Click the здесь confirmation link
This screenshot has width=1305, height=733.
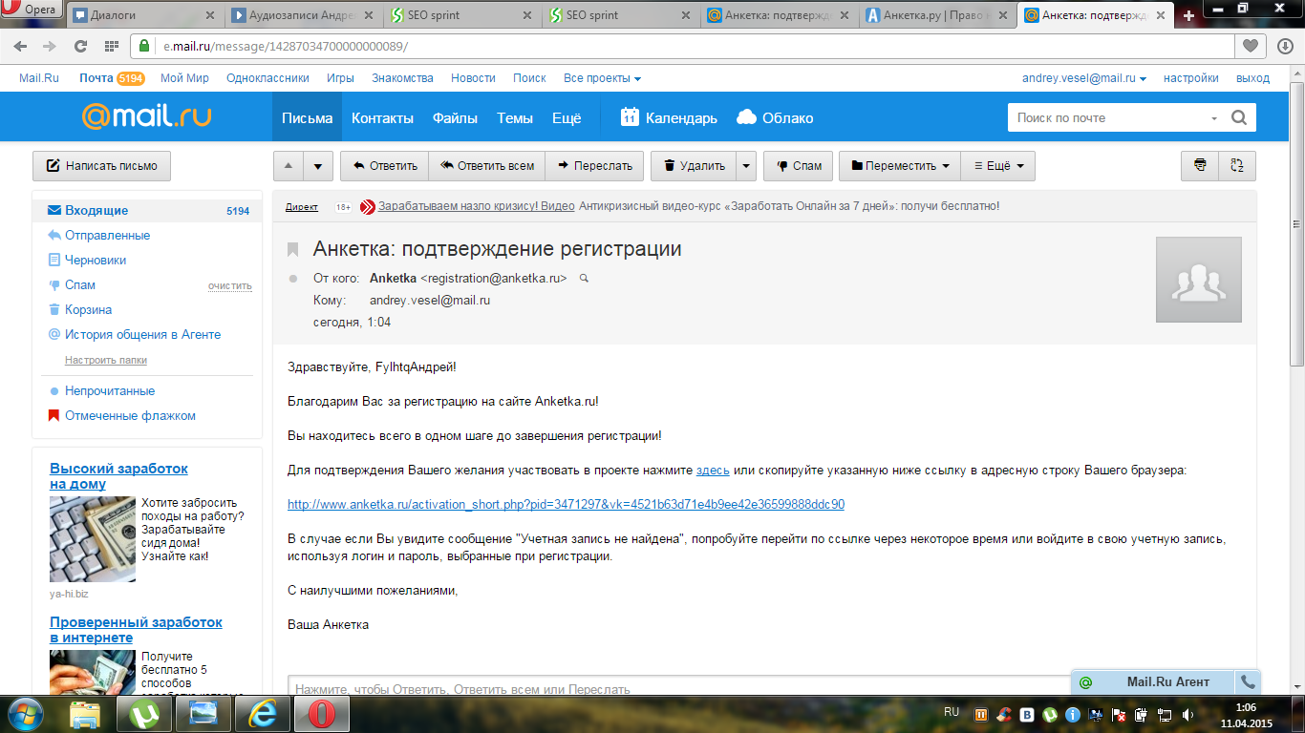point(713,471)
